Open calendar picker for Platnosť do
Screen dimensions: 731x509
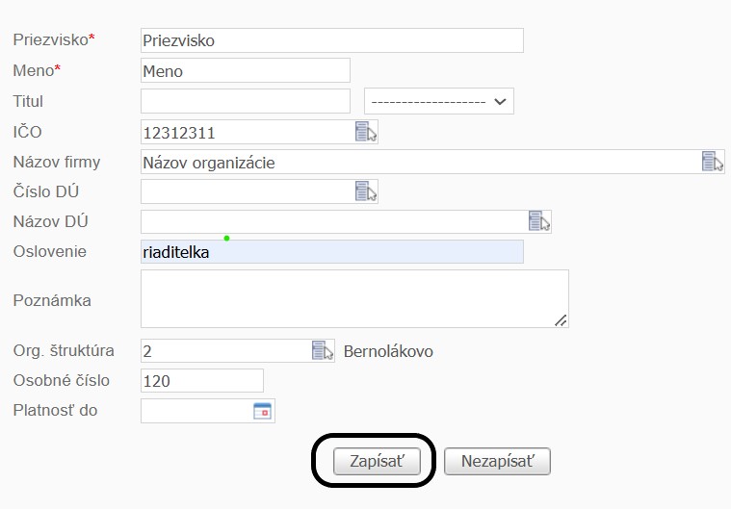[x=263, y=411]
